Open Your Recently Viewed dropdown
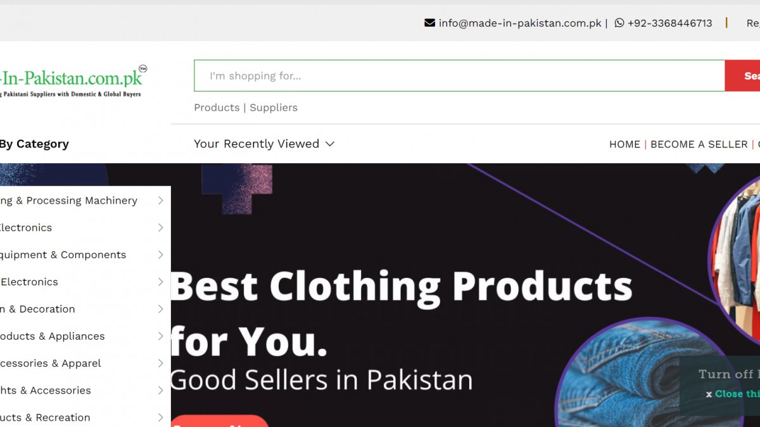 pos(264,144)
